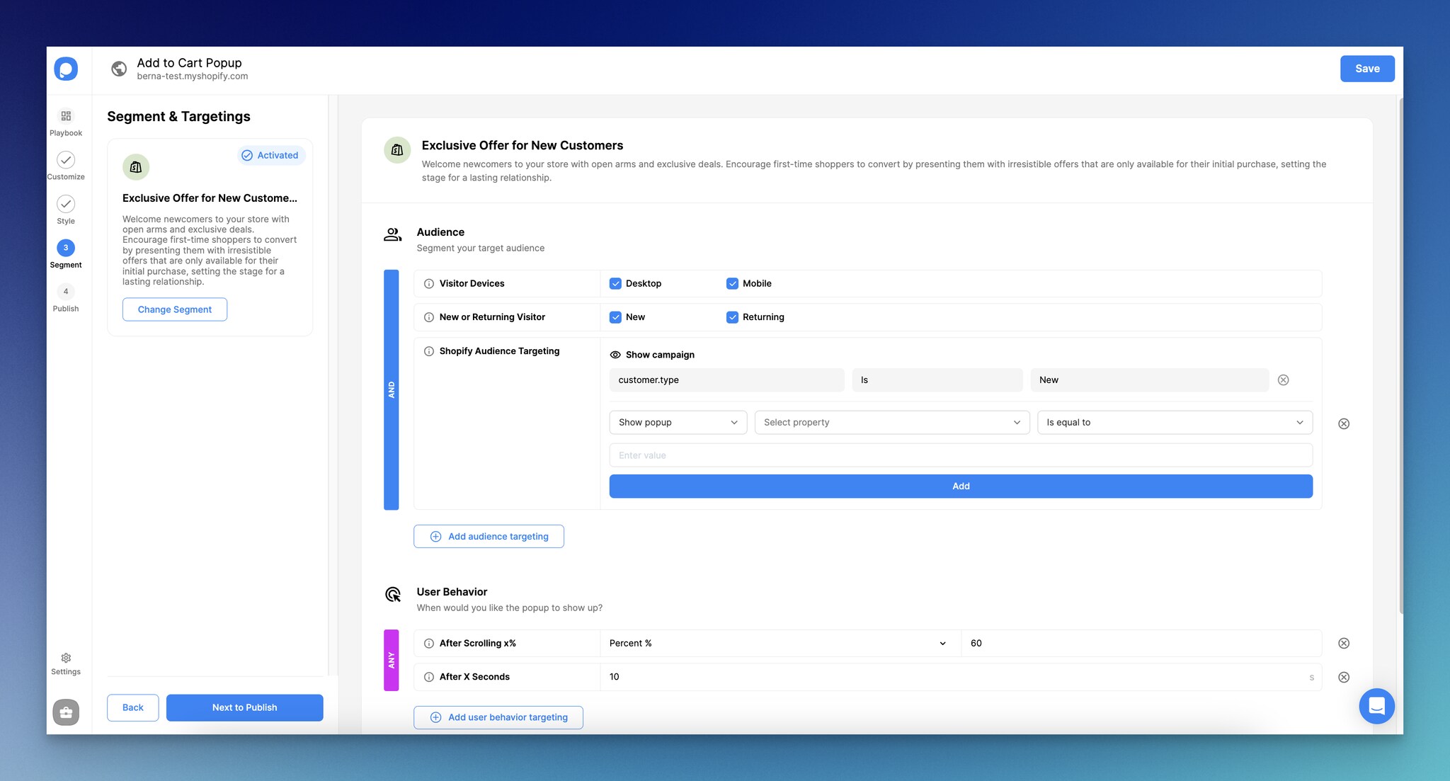Open the Playbook panel icon in sidebar
Viewport: 1450px width, 781px height.
pos(66,116)
